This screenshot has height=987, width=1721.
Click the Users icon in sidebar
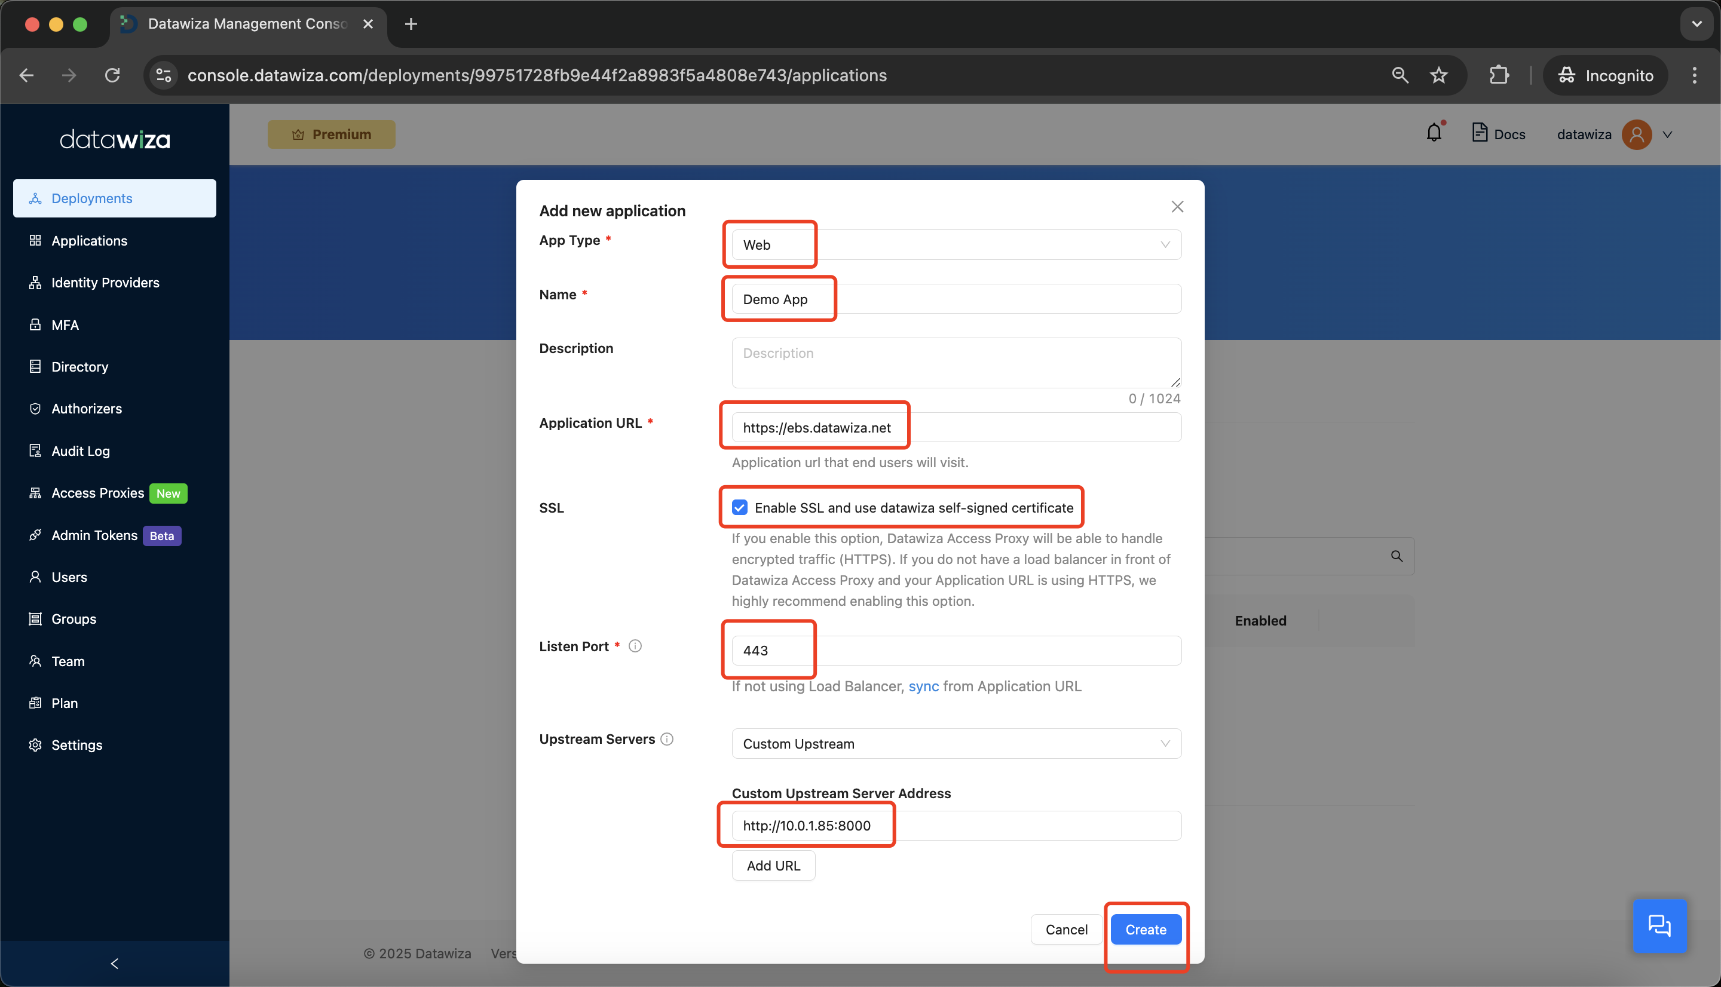tap(35, 577)
